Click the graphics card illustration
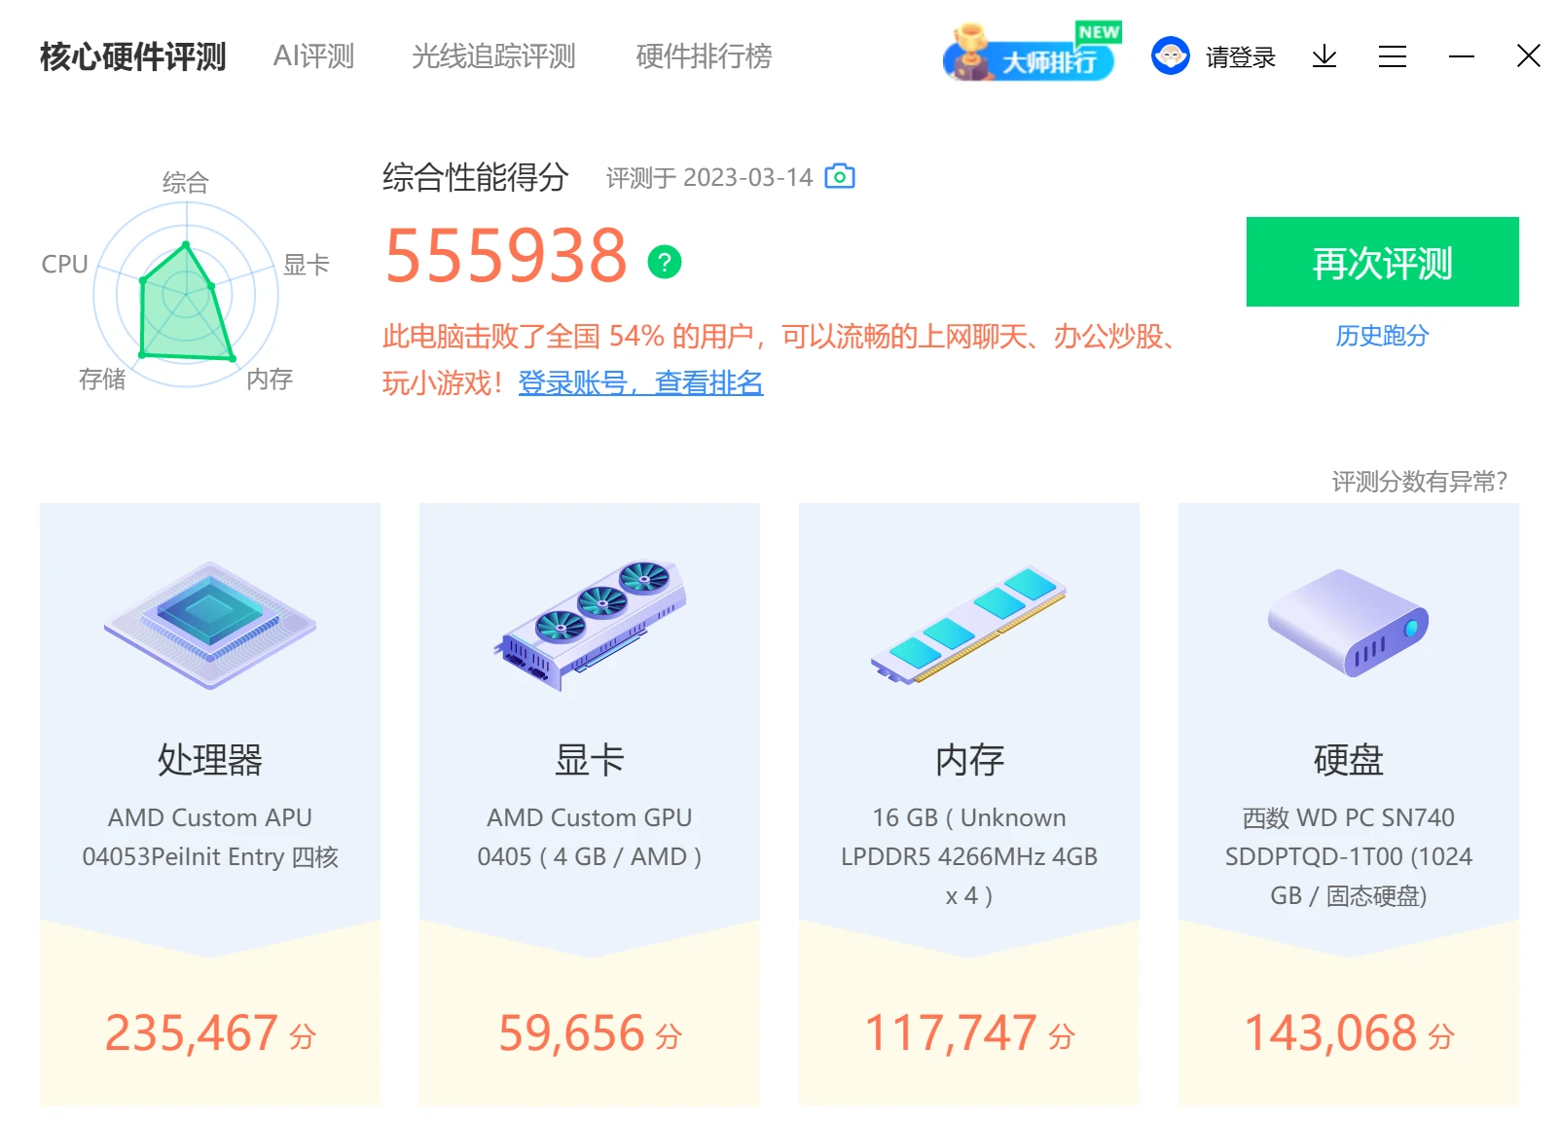Viewport: 1560px width, 1121px height. coord(590,626)
